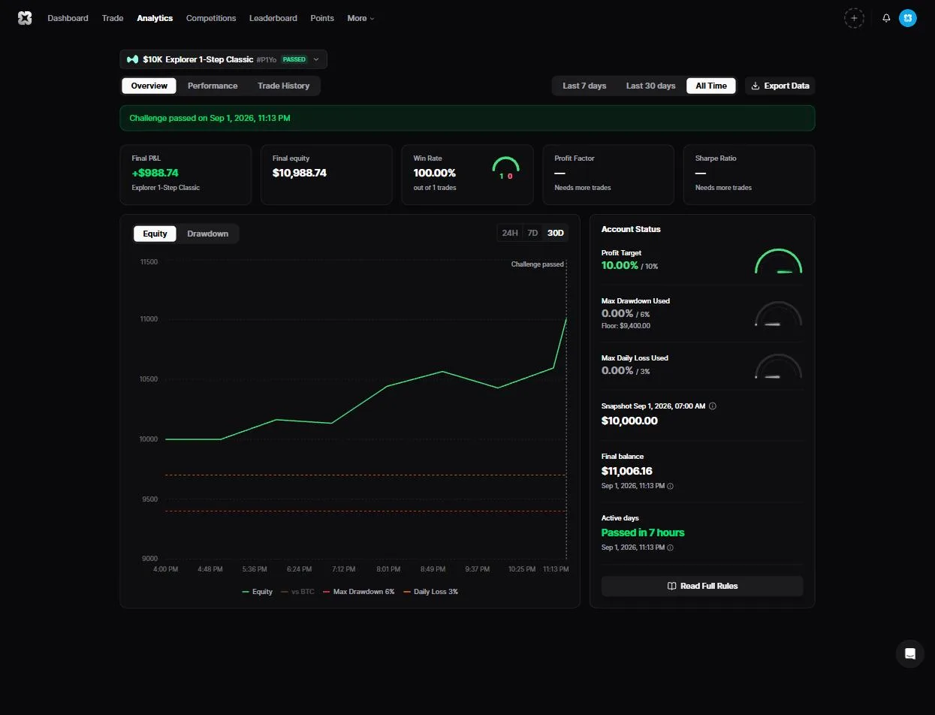Click the Sharpe Ratio card
The height and width of the screenshot is (715, 935).
click(x=749, y=174)
